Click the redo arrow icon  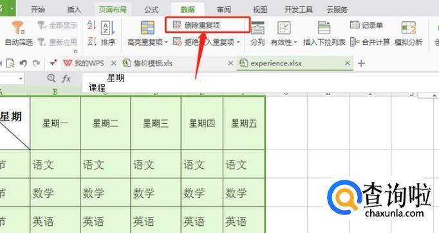[x=37, y=64]
